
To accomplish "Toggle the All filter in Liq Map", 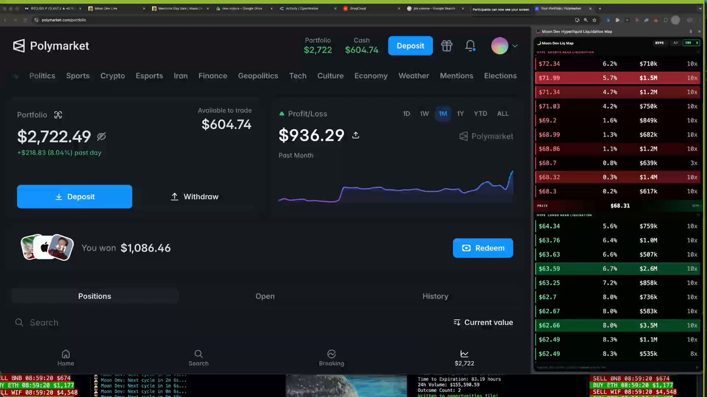I will click(675, 43).
